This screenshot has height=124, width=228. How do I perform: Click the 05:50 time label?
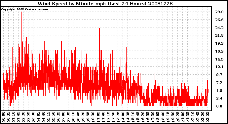(53, 117)
